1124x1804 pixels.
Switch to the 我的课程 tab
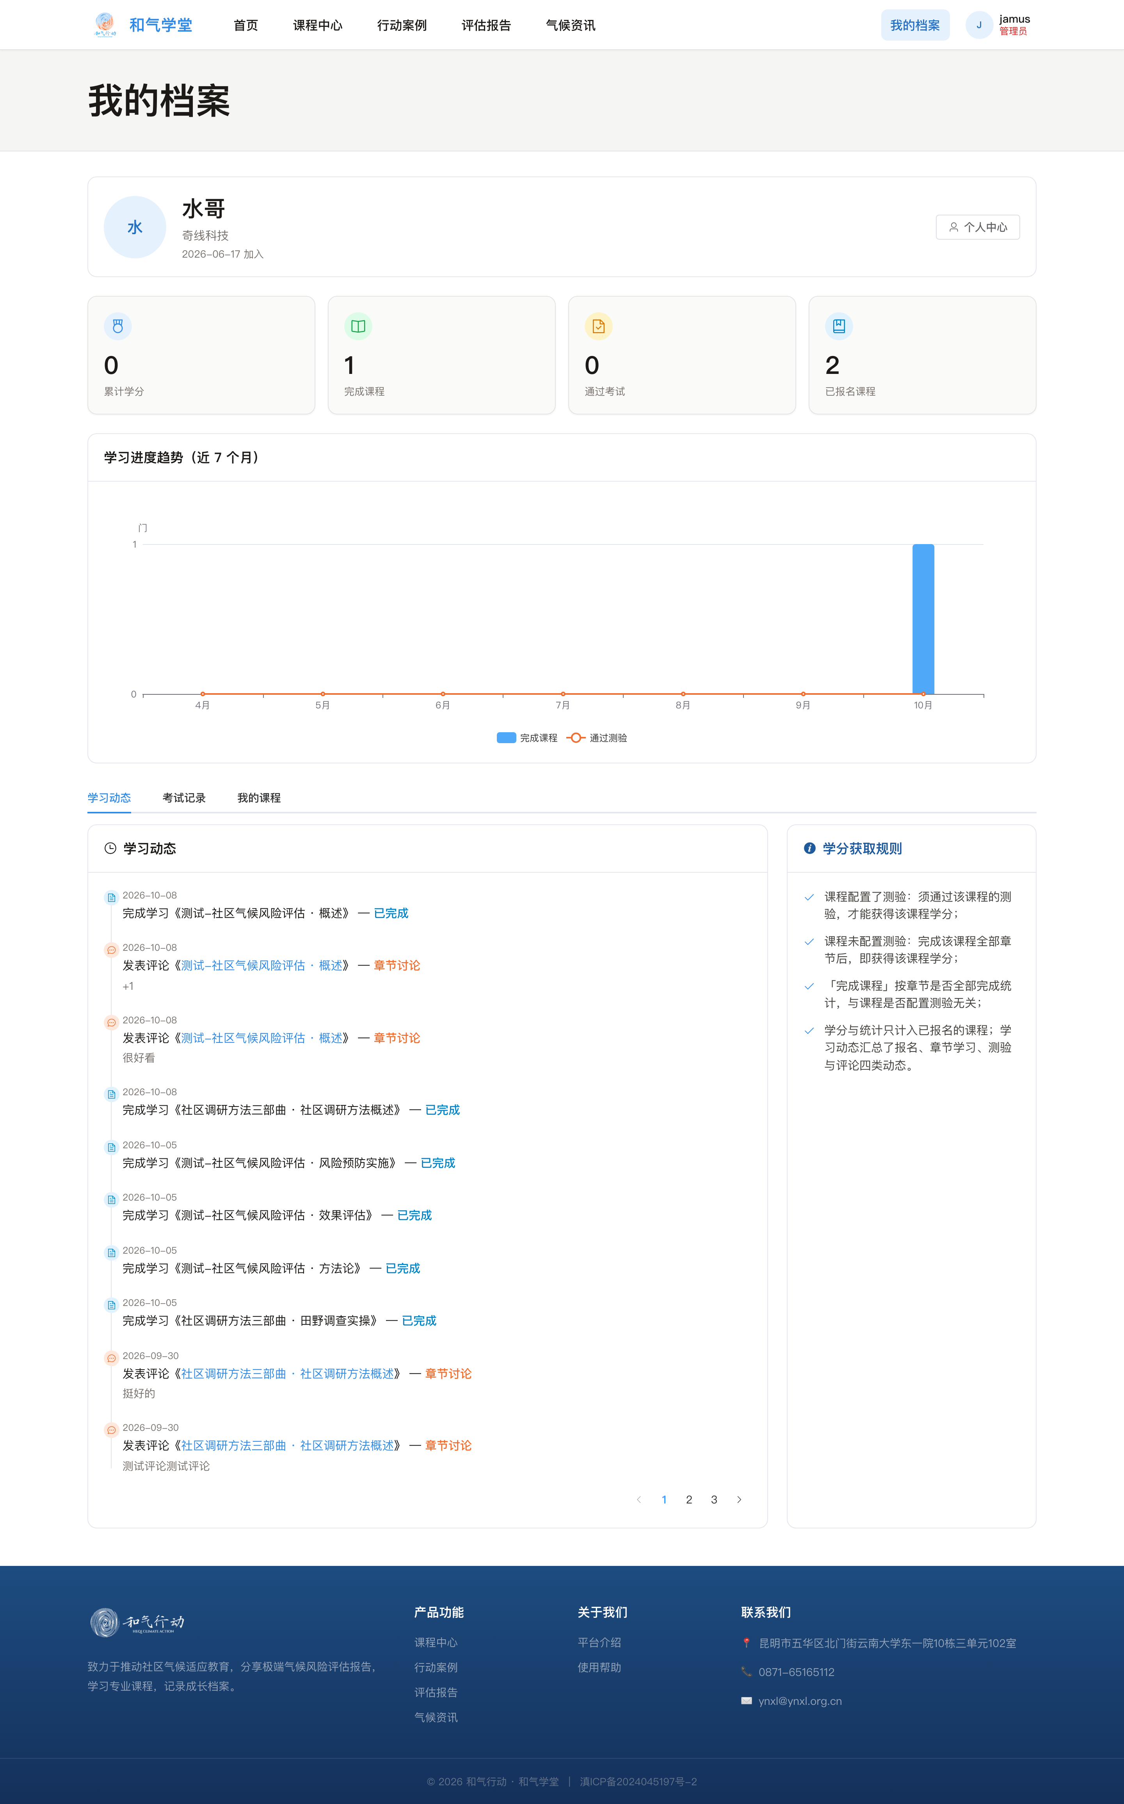[259, 797]
